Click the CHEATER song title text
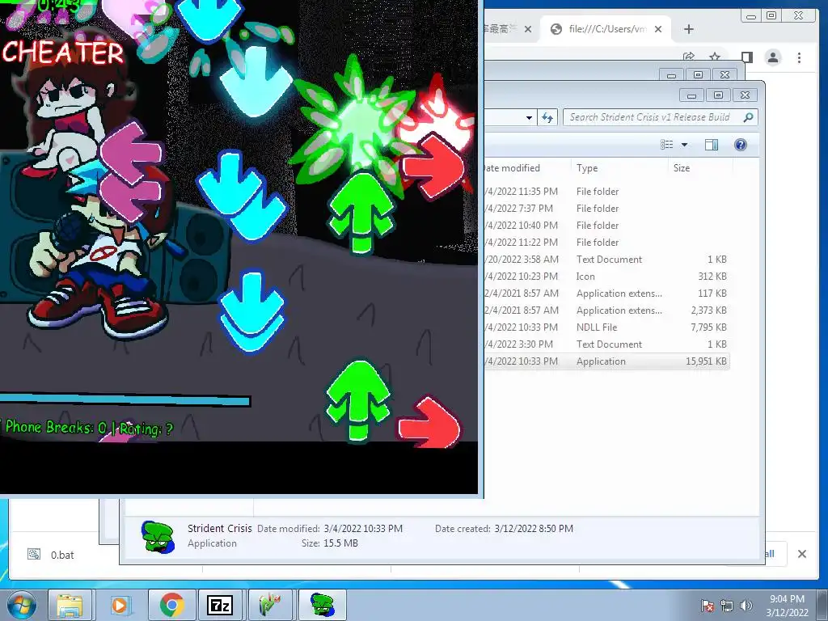 tap(63, 53)
